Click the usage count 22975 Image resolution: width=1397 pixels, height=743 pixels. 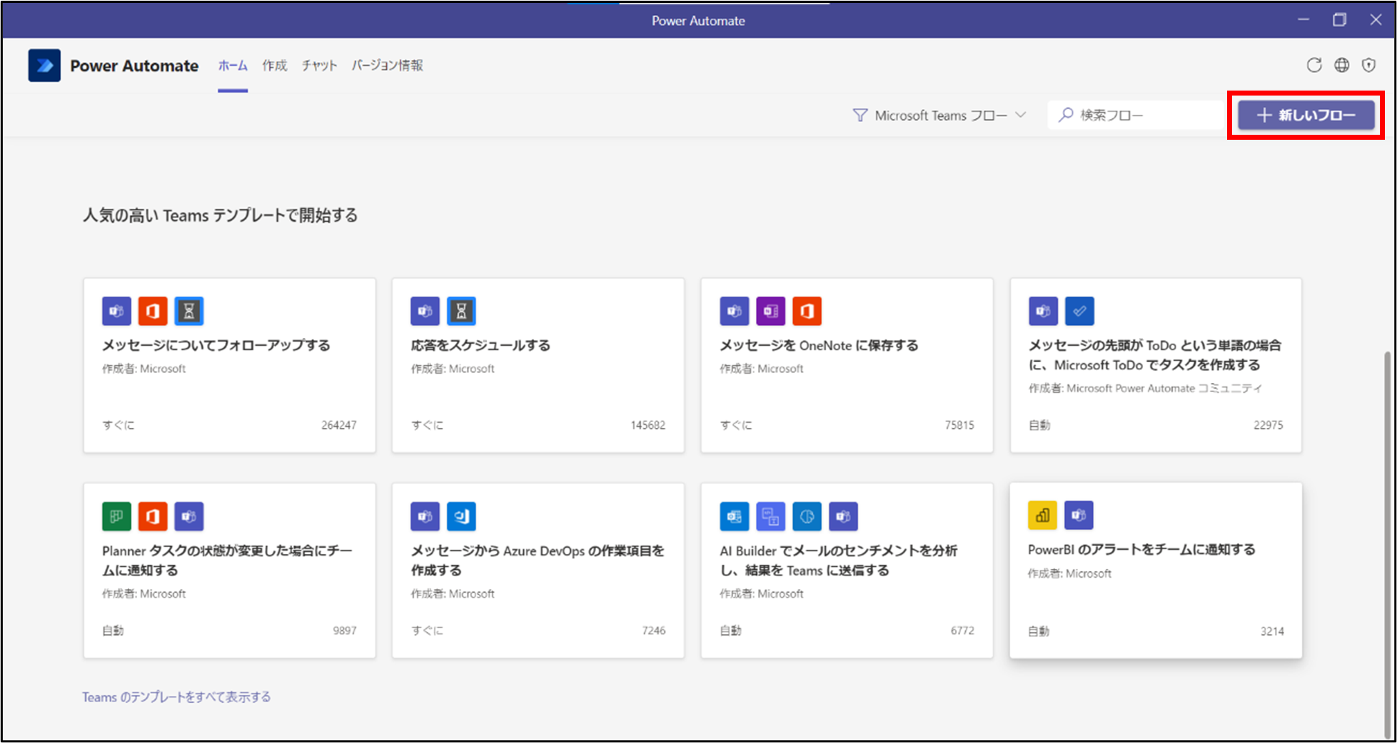click(x=1269, y=425)
